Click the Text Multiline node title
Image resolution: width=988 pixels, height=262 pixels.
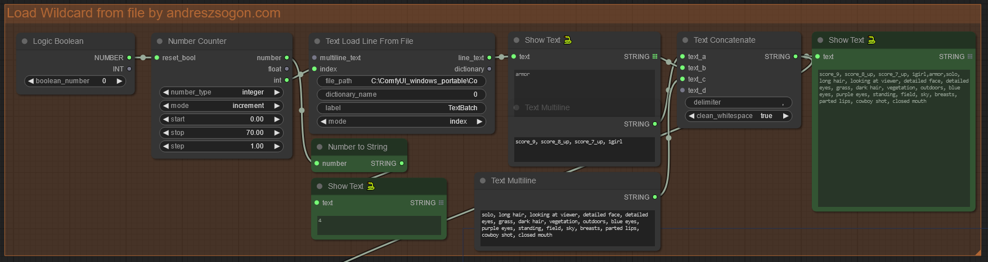[x=513, y=180]
